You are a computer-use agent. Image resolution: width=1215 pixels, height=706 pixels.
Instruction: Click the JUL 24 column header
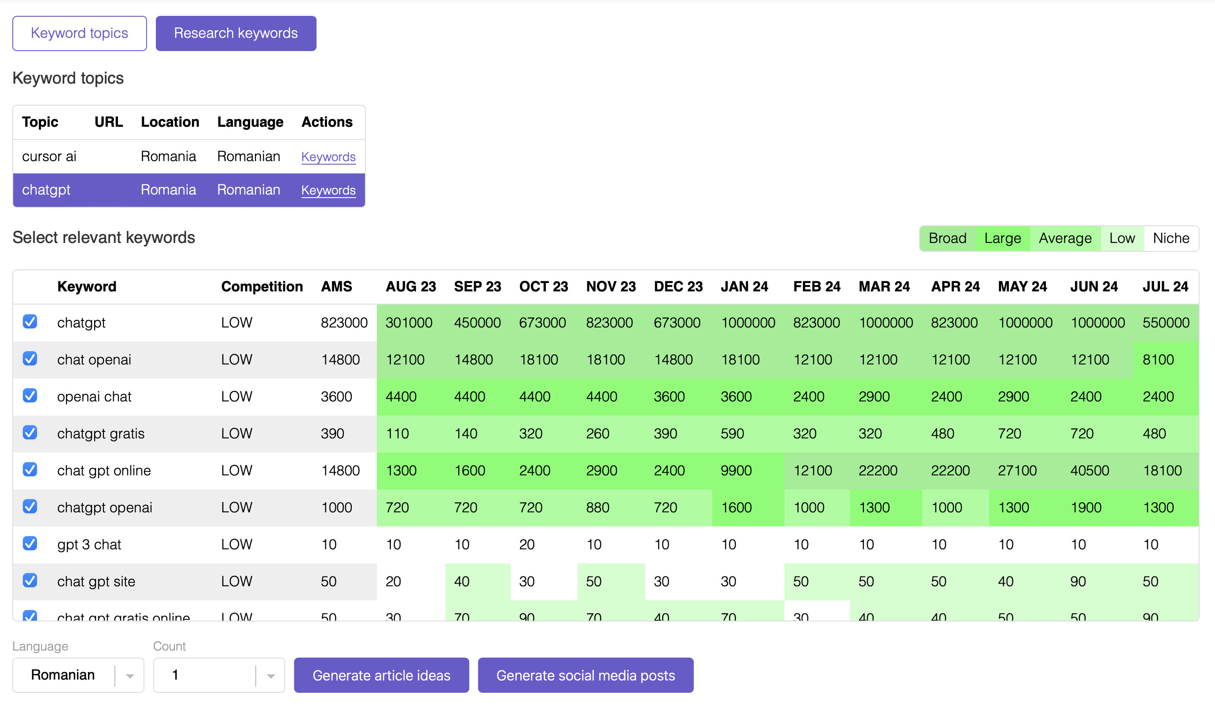pos(1165,287)
